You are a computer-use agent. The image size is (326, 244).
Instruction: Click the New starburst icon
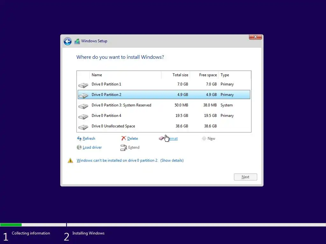[204, 139]
